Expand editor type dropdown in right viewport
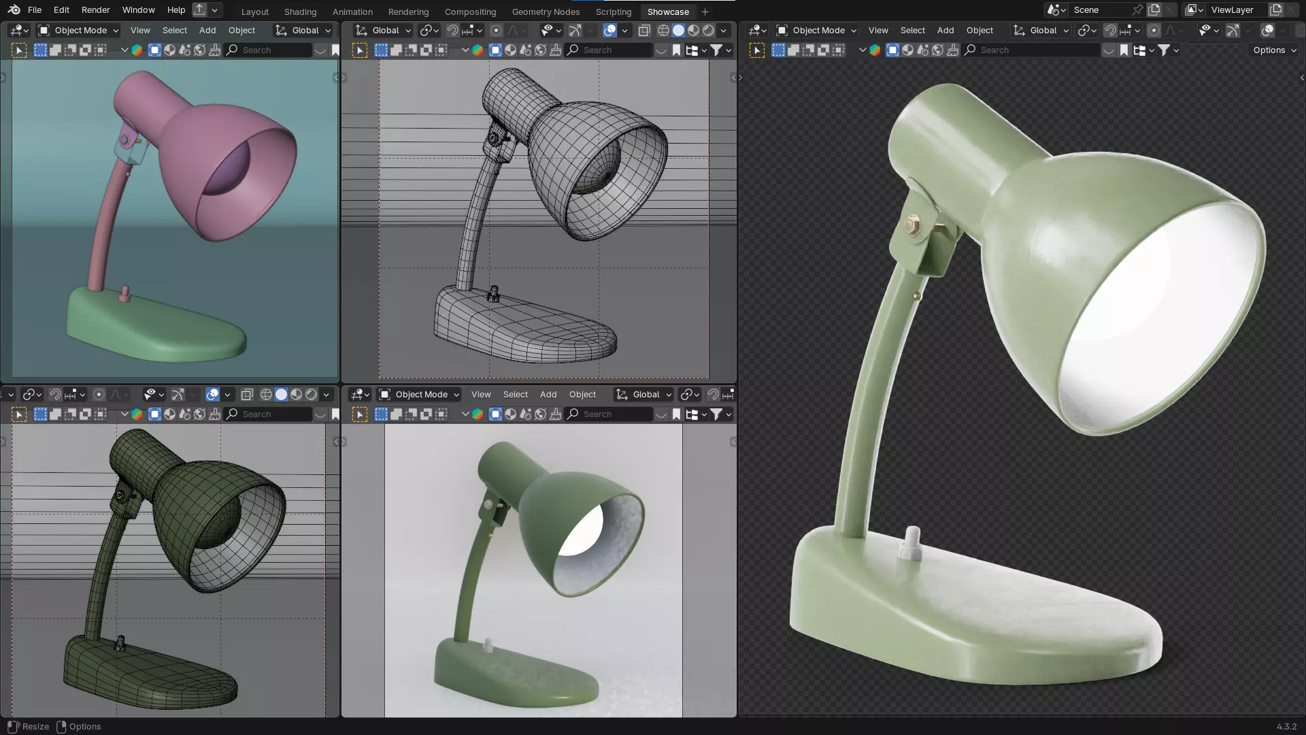The height and width of the screenshot is (735, 1306). click(757, 30)
